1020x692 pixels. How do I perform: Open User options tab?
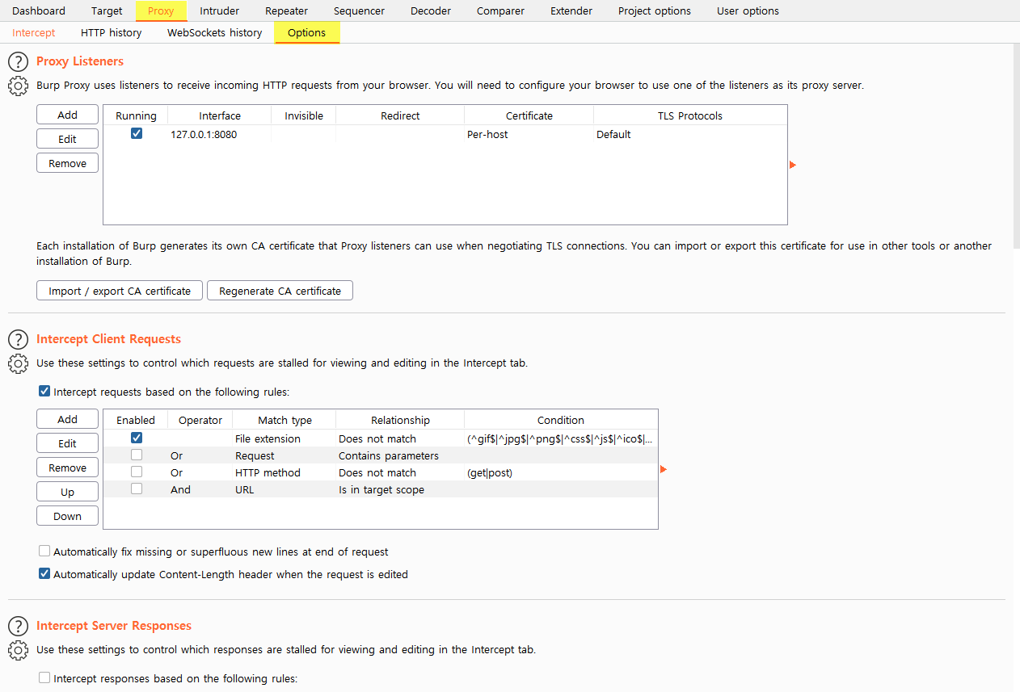pos(748,10)
